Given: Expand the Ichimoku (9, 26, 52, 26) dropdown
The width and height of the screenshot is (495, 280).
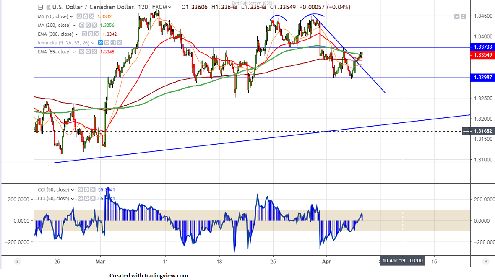Looking at the screenshot, I should pyautogui.click(x=93, y=43).
